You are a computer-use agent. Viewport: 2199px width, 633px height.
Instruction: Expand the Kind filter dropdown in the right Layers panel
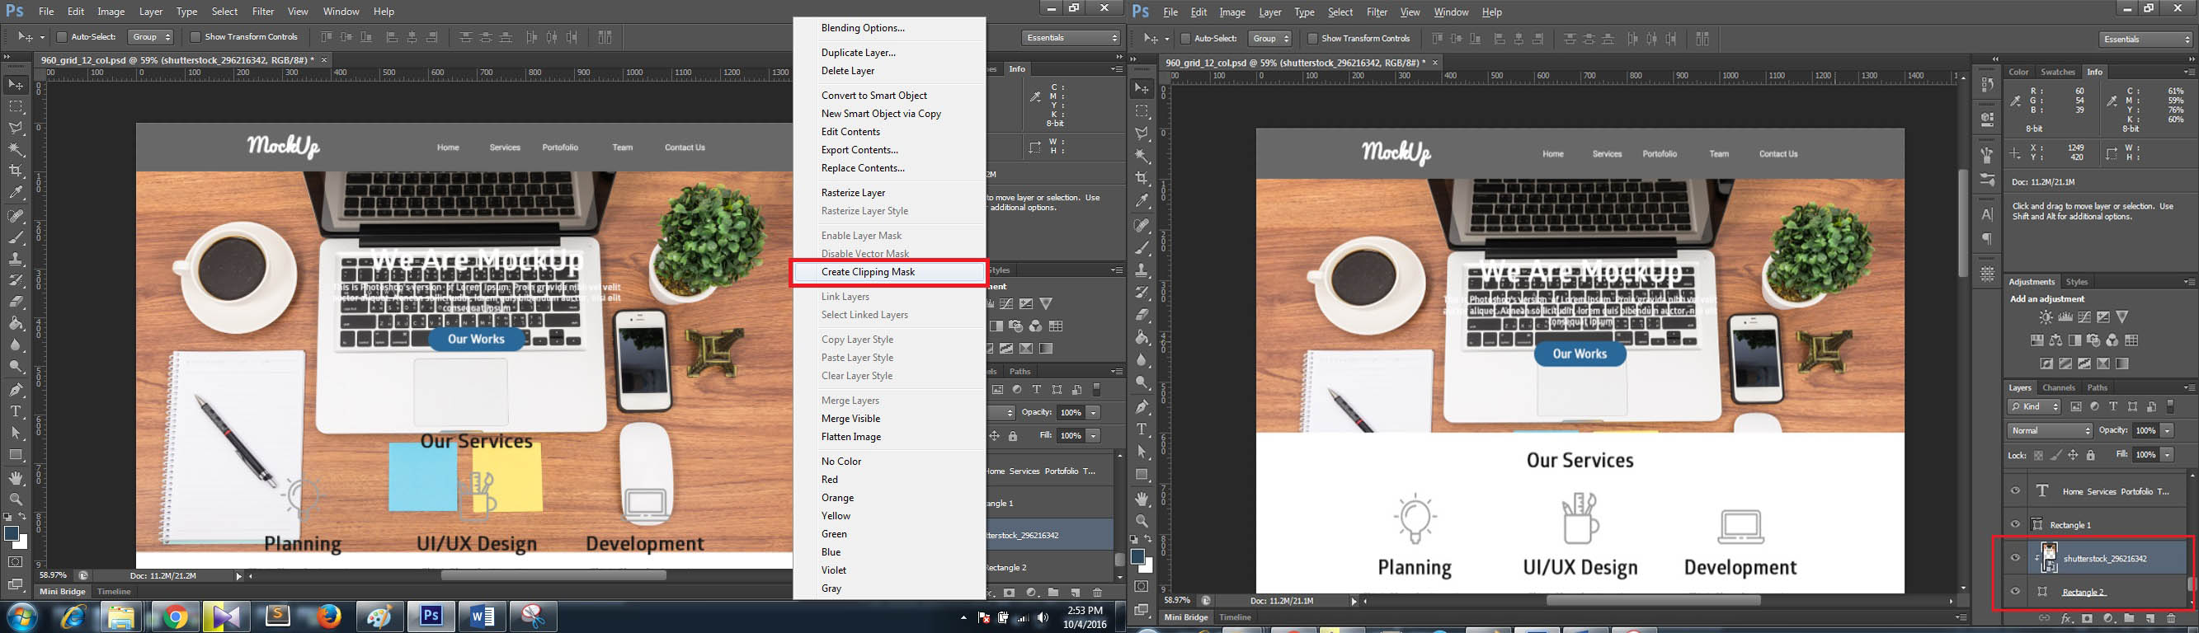tap(2034, 407)
